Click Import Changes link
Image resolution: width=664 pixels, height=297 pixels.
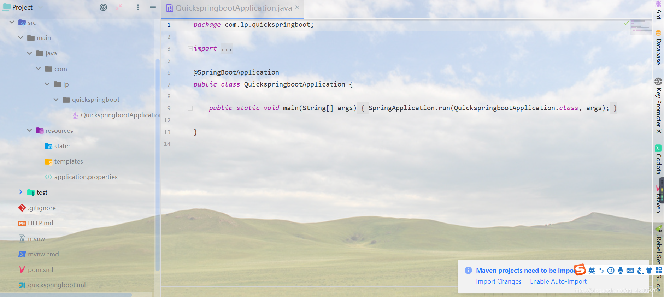tap(499, 281)
